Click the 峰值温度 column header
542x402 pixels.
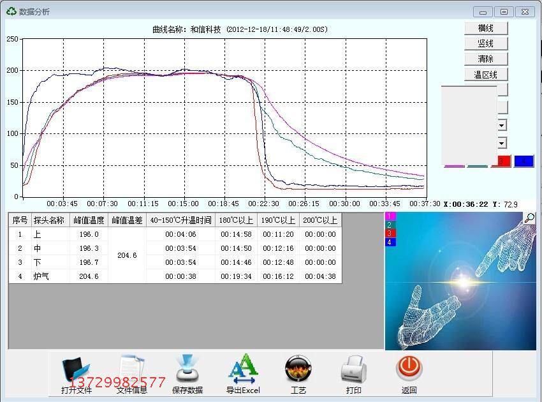click(x=89, y=220)
